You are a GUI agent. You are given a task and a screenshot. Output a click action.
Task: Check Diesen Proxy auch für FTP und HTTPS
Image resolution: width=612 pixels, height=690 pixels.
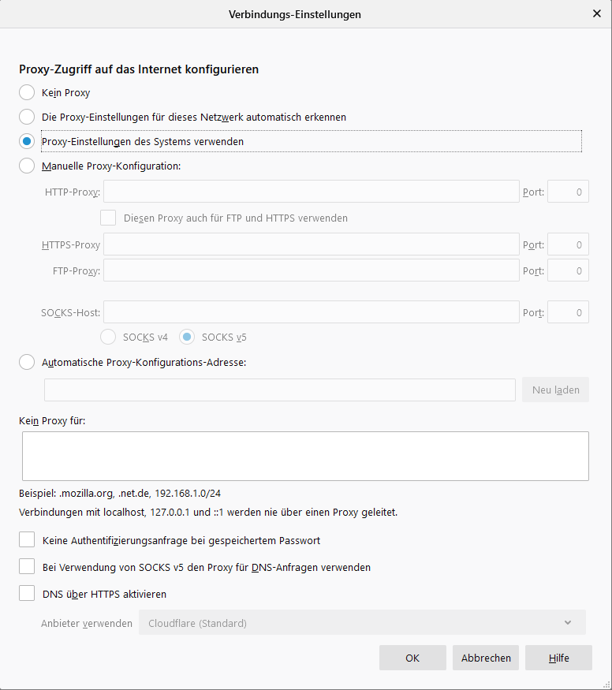(x=108, y=218)
